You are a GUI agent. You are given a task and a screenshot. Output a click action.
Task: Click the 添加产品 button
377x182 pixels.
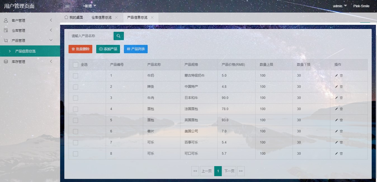point(108,48)
